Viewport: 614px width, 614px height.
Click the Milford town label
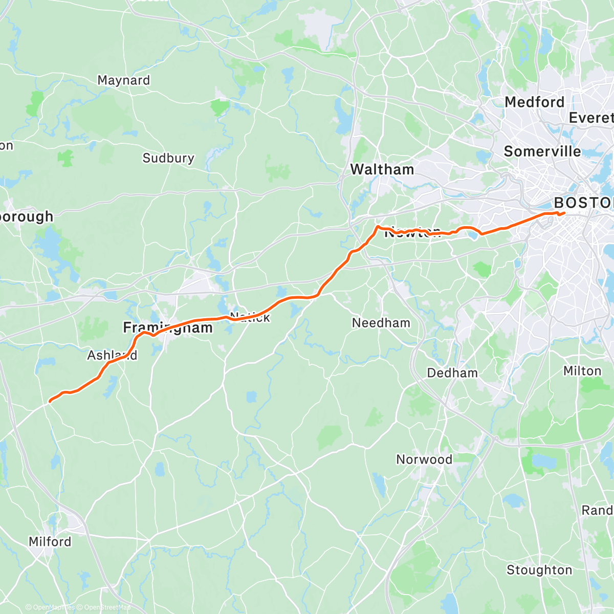tap(50, 541)
